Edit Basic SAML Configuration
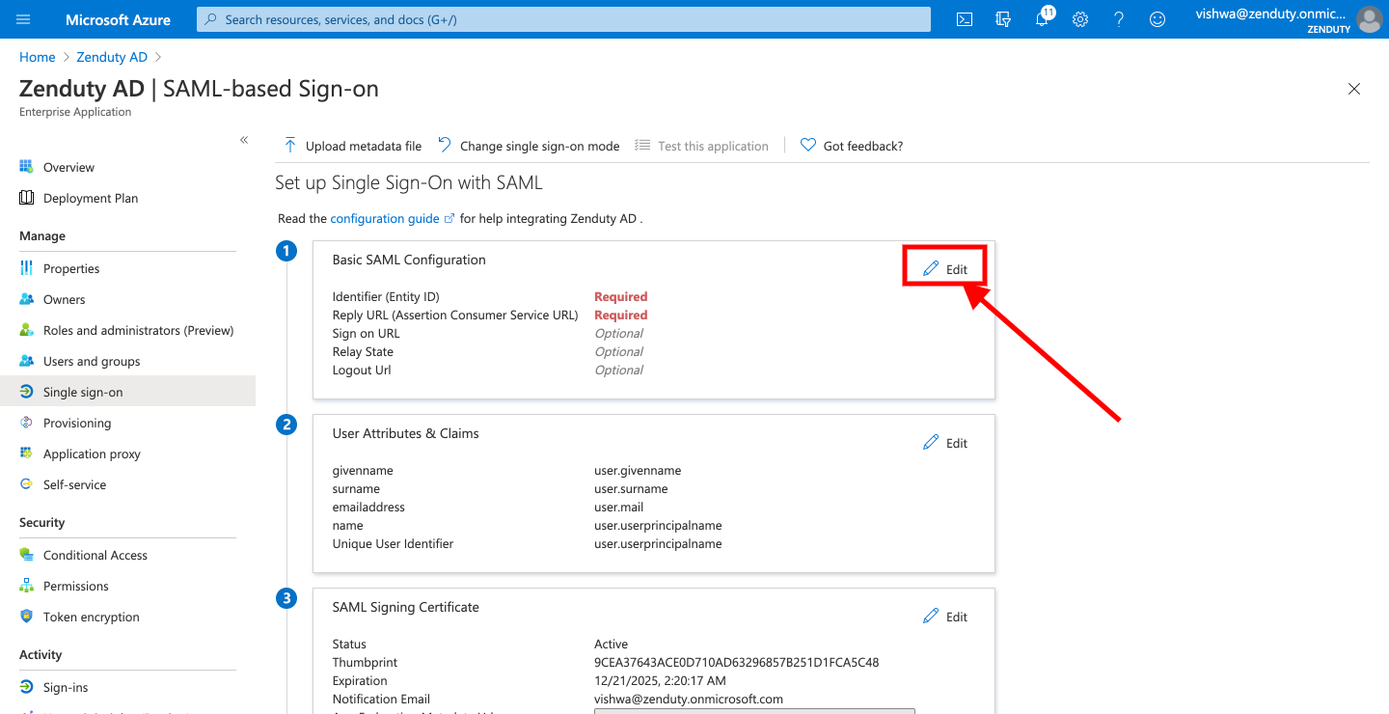Screen dimensions: 1389x714 click(x=945, y=269)
